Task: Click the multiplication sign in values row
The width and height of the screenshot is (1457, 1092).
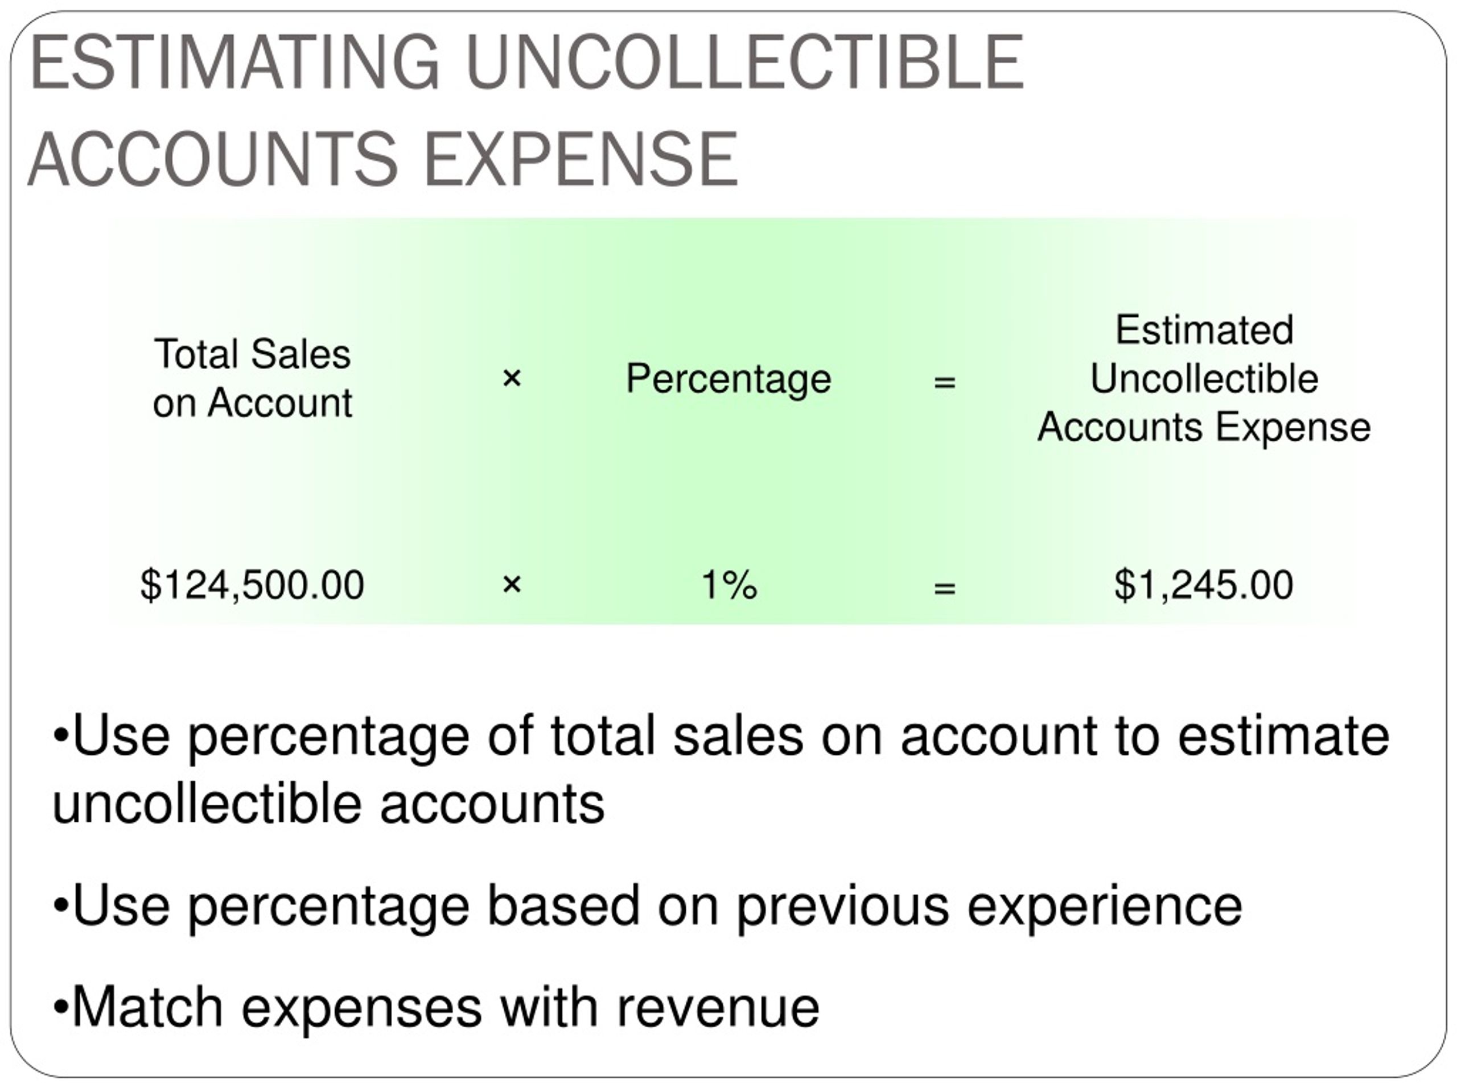Action: point(512,585)
